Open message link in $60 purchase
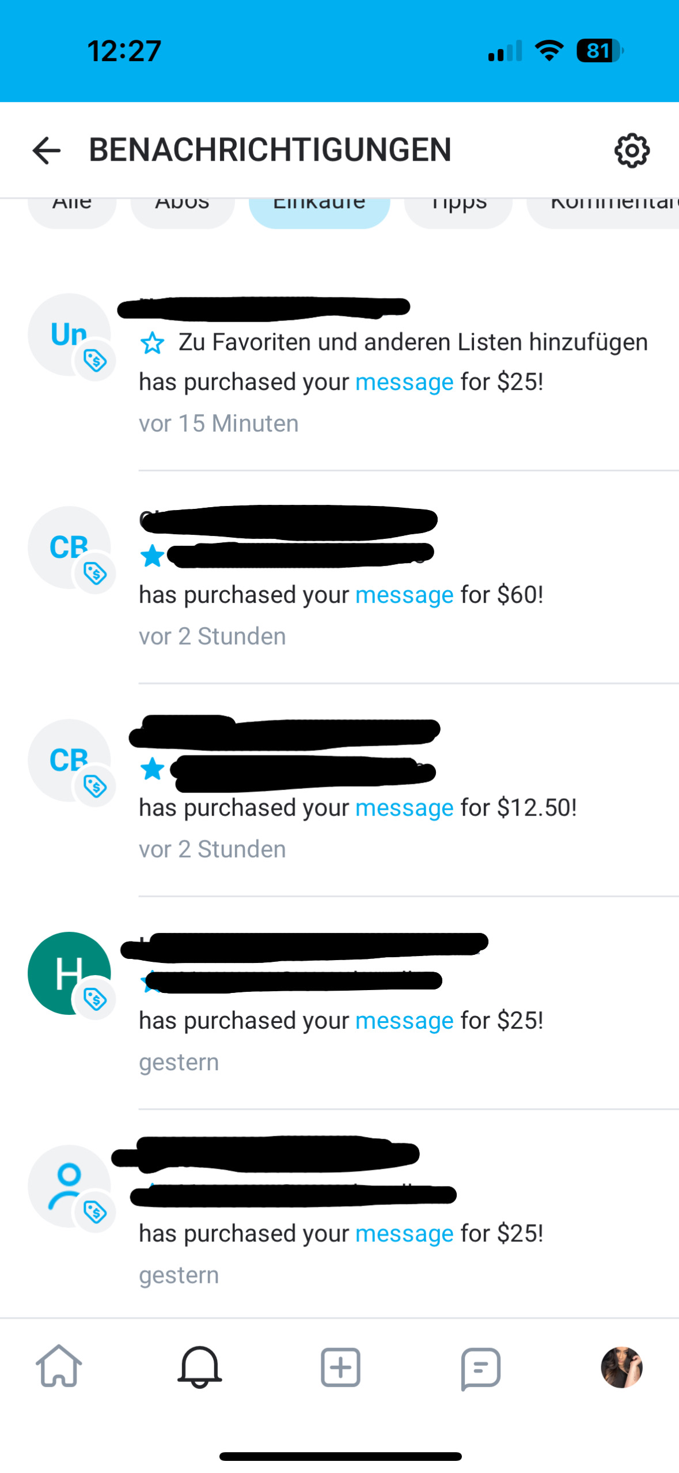Screen dimensions: 679x1473 tap(404, 595)
